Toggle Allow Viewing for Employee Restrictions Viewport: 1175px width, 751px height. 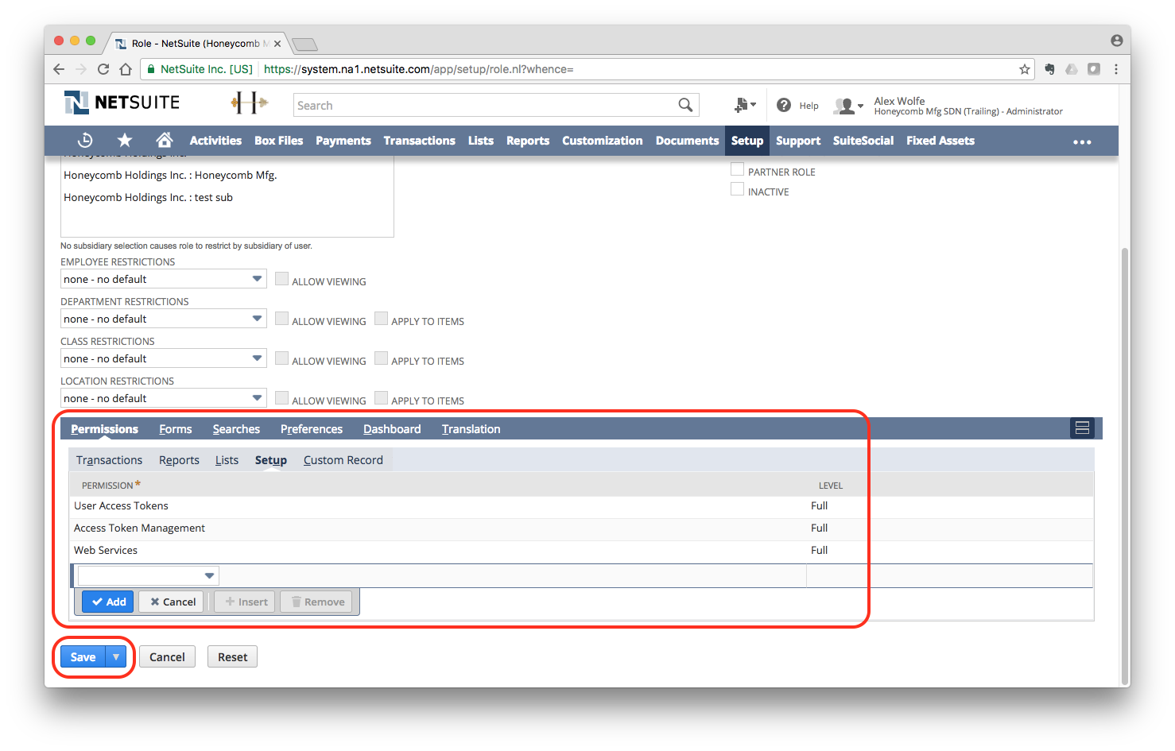(x=281, y=279)
